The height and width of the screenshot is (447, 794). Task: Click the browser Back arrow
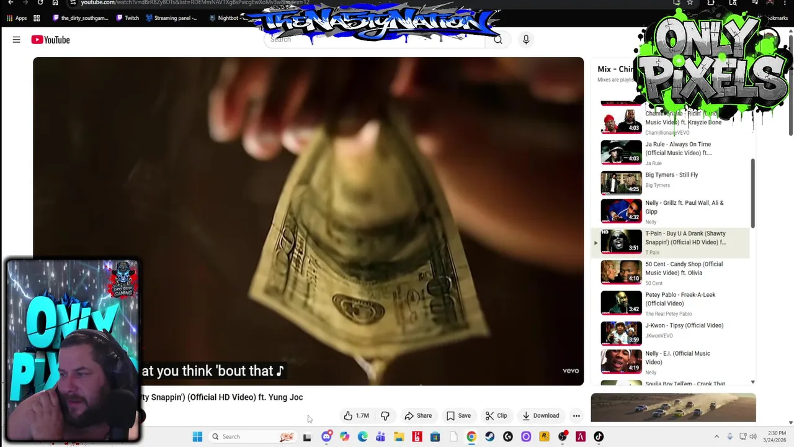pos(11,2)
